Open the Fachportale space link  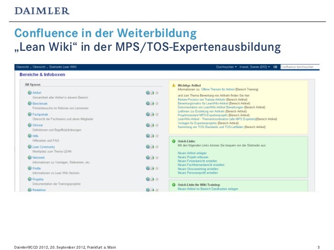(x=40, y=114)
